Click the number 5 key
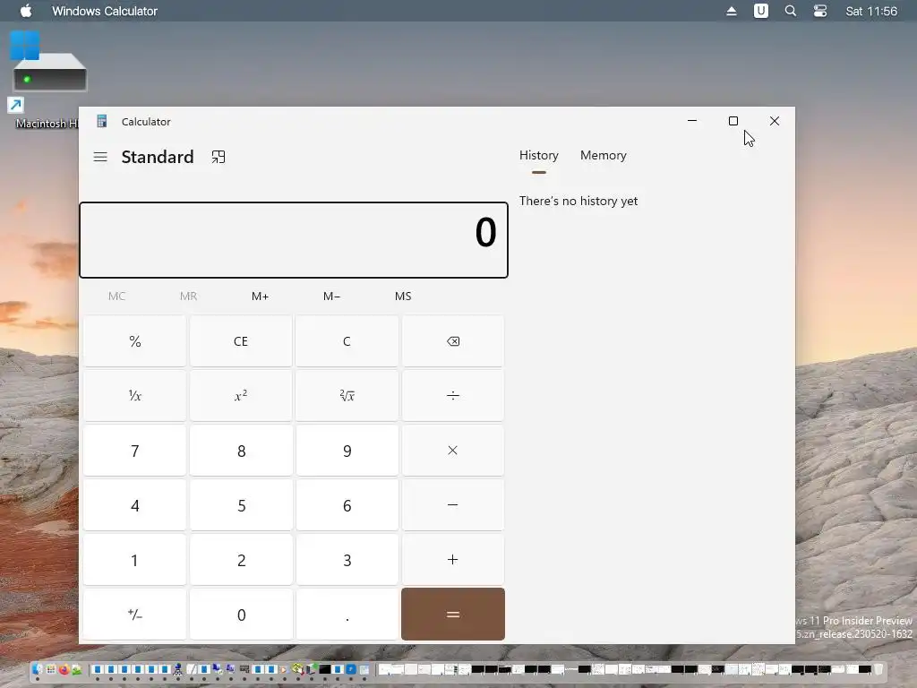The image size is (917, 688). point(241,505)
